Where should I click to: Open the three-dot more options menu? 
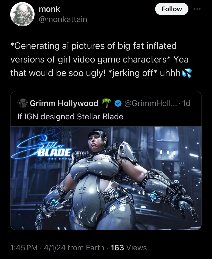click(x=197, y=9)
